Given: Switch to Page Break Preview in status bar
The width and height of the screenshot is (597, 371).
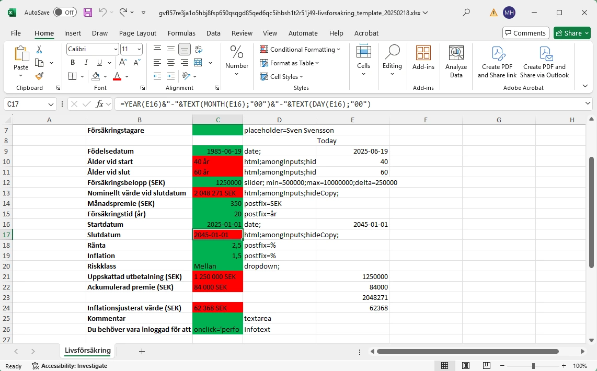Looking at the screenshot, I should coord(486,366).
